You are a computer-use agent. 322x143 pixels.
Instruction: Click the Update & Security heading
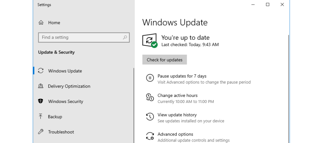[56, 52]
